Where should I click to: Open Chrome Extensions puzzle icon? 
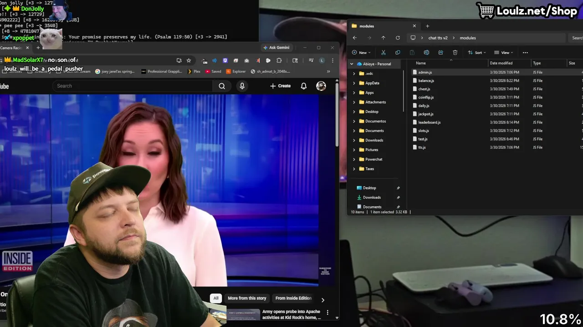point(279,60)
